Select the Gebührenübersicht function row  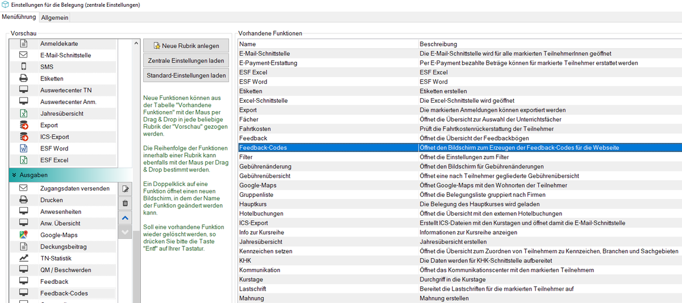pos(459,176)
